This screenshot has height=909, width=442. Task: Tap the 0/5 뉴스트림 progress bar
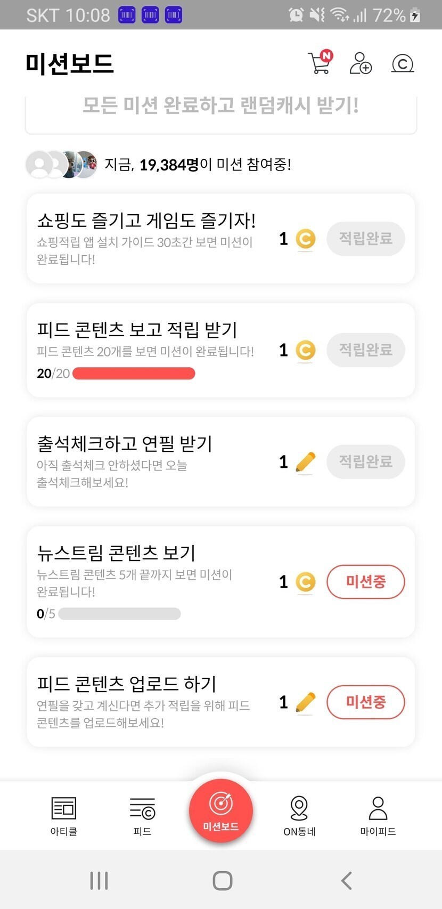[x=119, y=614]
